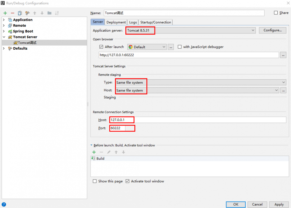Enable the Show this page checkbox
Viewport: 291px width, 208px height.
95,181
